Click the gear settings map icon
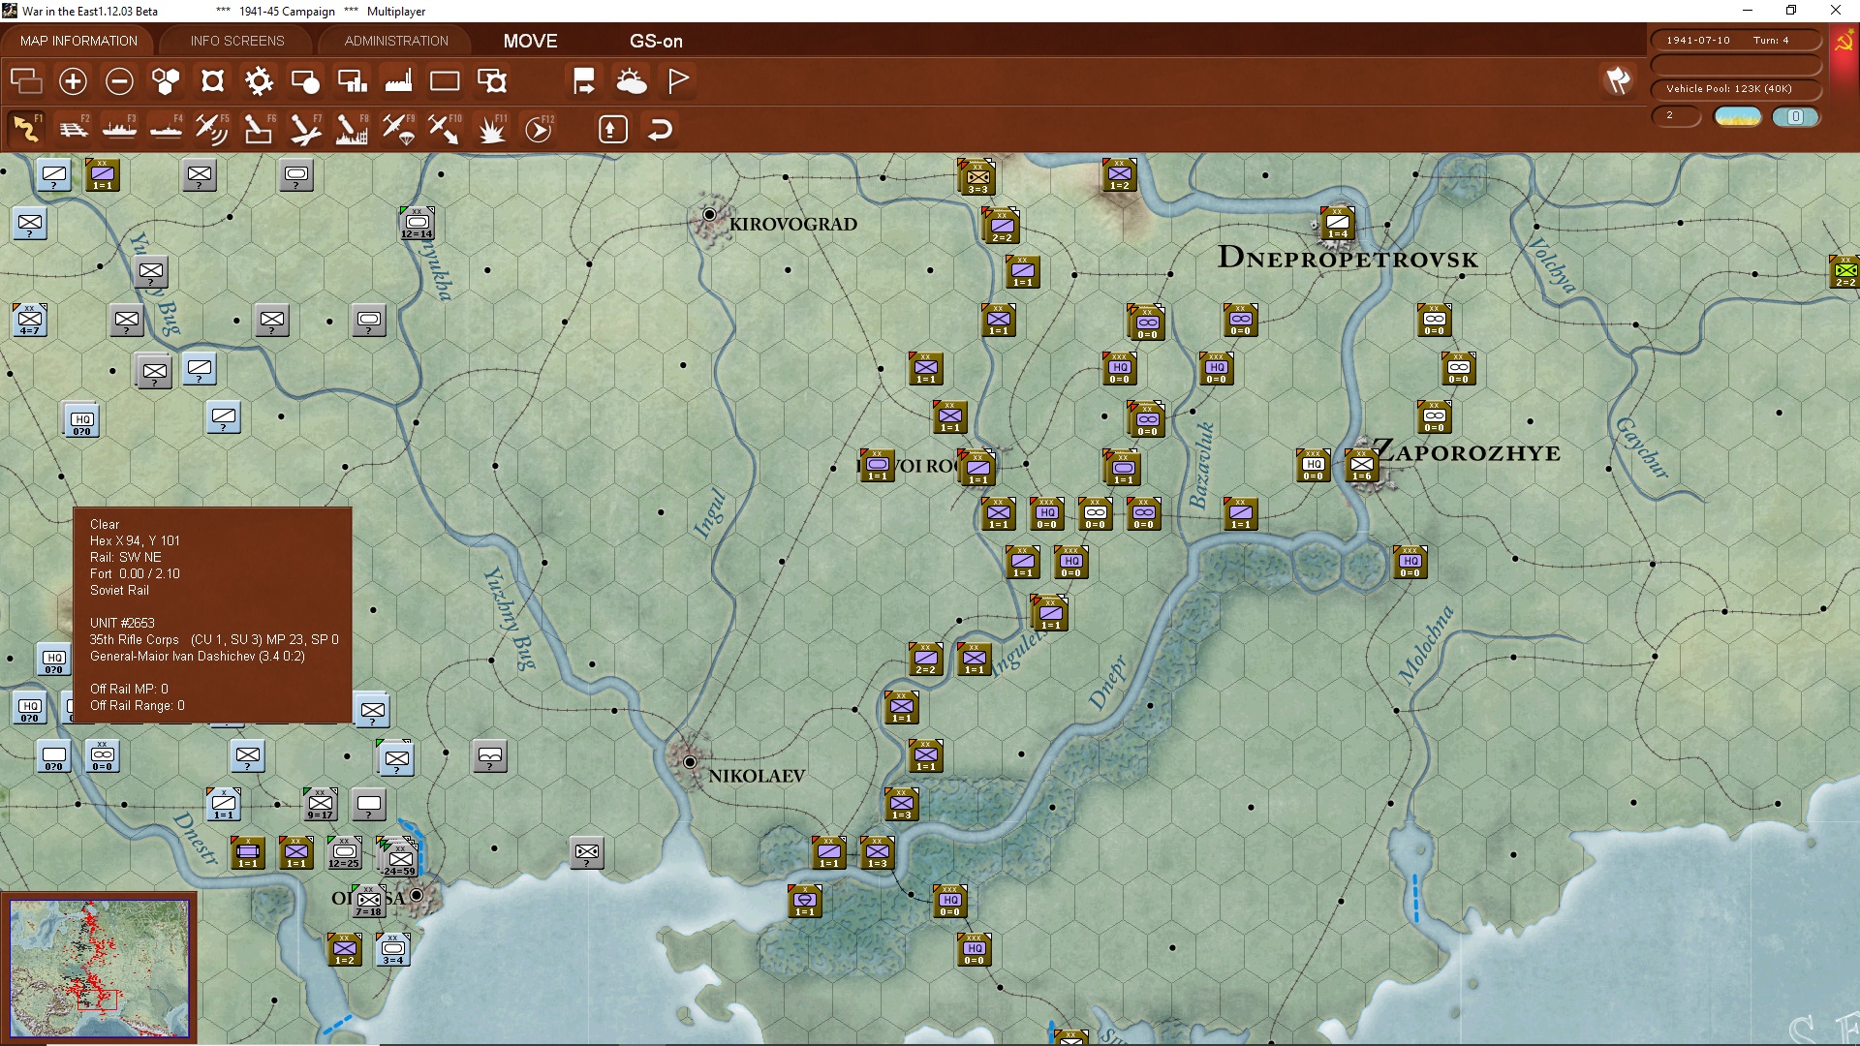1860x1046 pixels. point(259,81)
